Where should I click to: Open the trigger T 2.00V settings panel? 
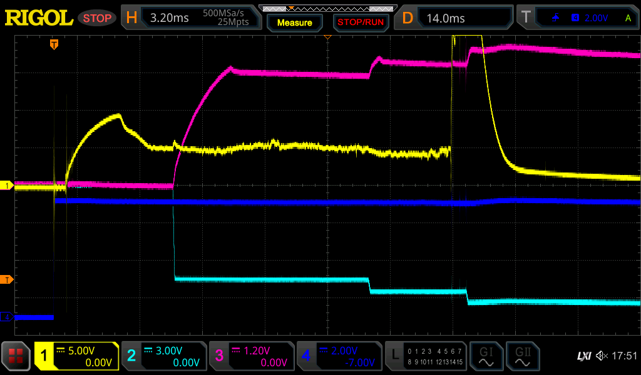coord(577,17)
